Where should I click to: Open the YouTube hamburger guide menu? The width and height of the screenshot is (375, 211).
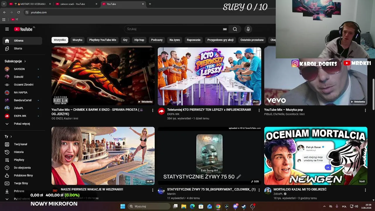pyautogui.click(x=7, y=29)
